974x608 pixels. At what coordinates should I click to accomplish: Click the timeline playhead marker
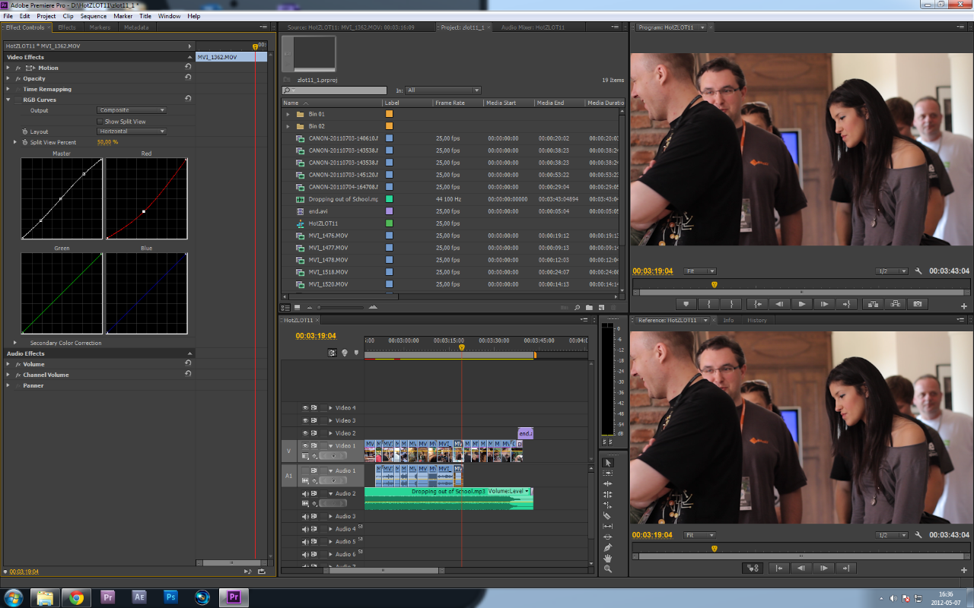click(x=461, y=347)
